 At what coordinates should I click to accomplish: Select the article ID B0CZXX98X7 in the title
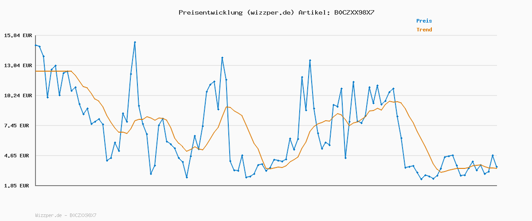pos(354,12)
